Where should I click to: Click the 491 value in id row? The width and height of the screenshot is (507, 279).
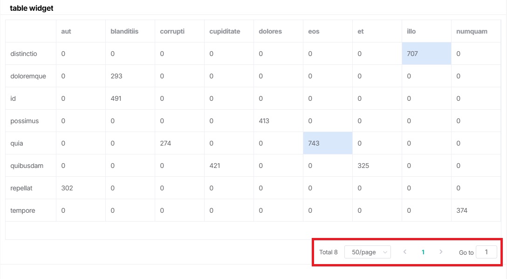[x=116, y=98]
